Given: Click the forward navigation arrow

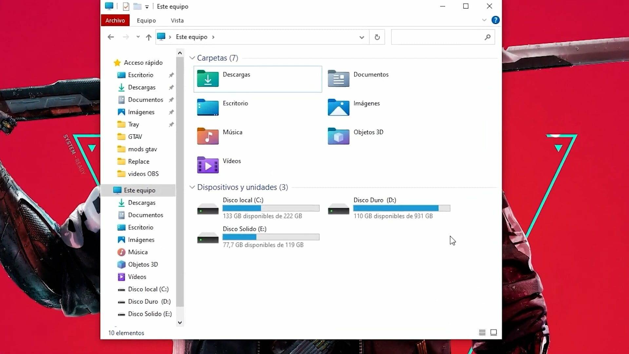Looking at the screenshot, I should pyautogui.click(x=126, y=37).
